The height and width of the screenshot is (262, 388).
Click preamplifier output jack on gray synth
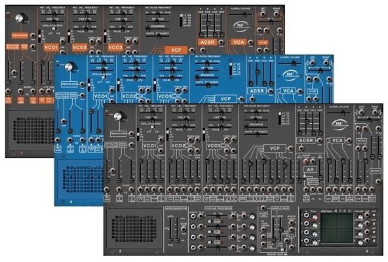[x=131, y=134]
